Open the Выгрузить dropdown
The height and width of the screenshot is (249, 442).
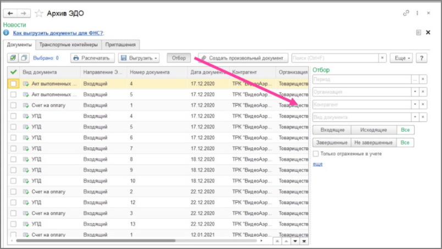[139, 58]
